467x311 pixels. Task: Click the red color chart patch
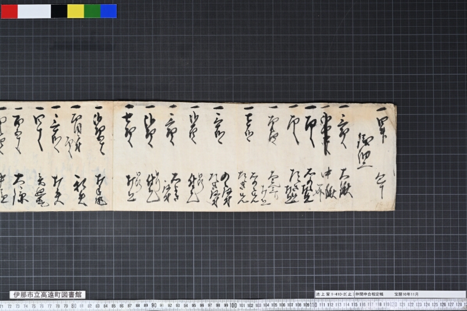pos(9,11)
